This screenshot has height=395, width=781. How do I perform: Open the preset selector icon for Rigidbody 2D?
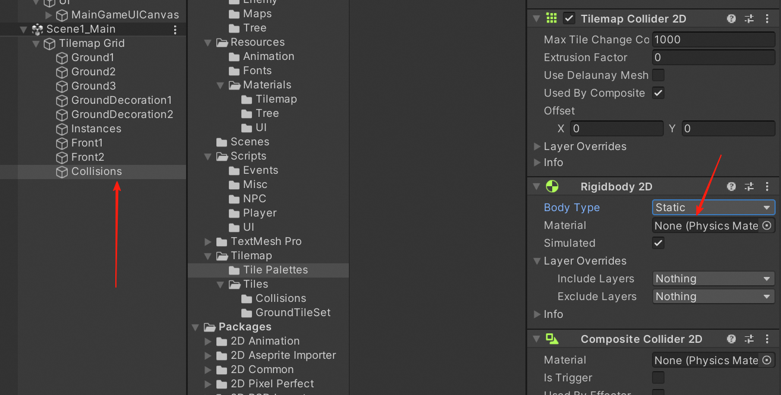click(749, 186)
